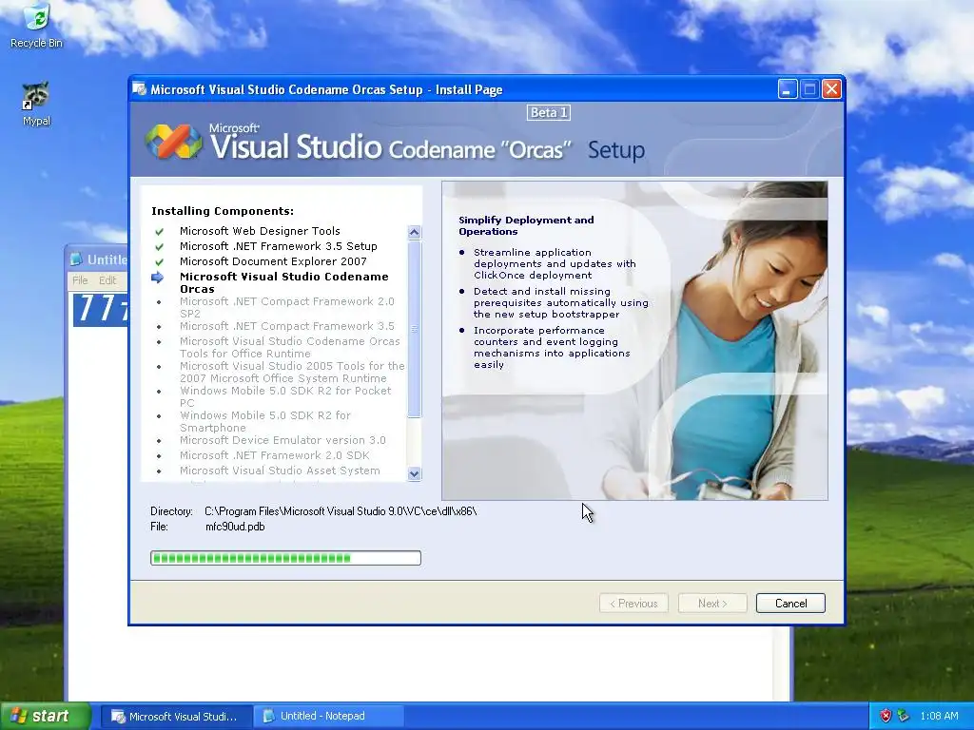Click the file name mfc90ud.pdb
The height and width of the screenshot is (730, 974).
point(235,527)
